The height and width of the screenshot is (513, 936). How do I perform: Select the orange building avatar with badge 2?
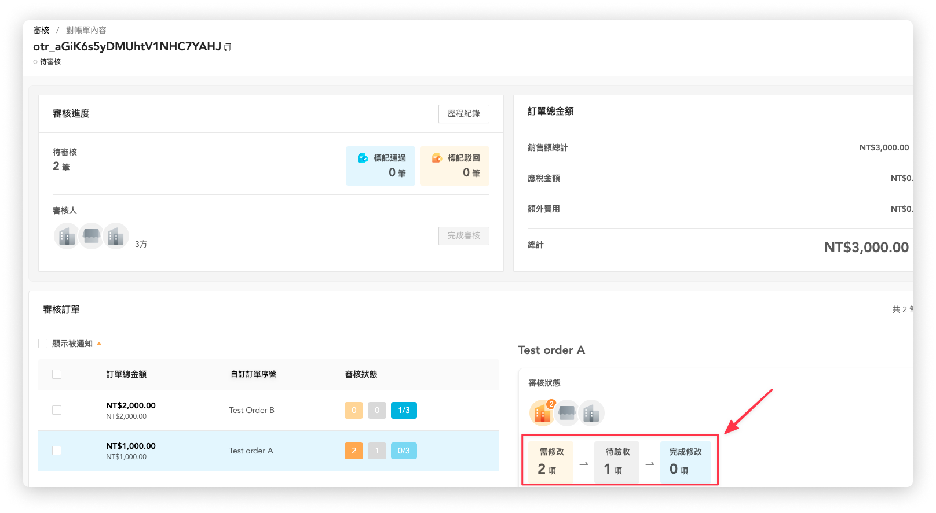click(542, 412)
